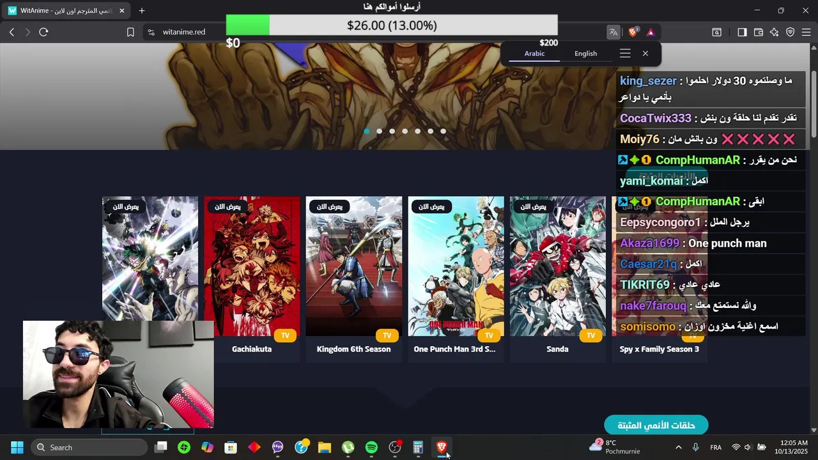Viewport: 818px width, 460px height.
Task: Switch translate popup to Arabic tab
Action: 534,54
